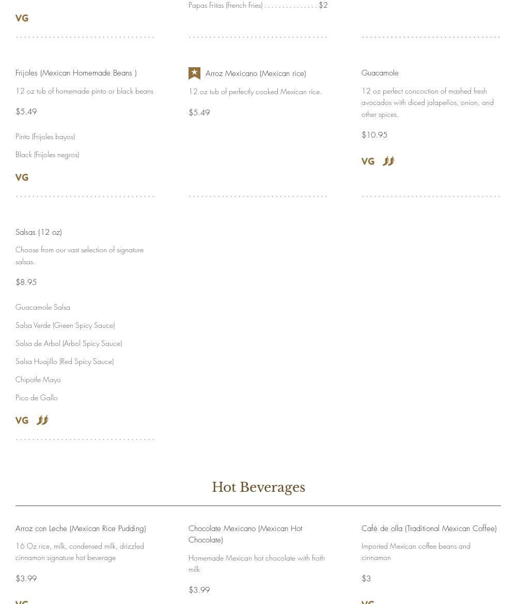Viewport: 516px width, 604px height.
Task: Pick the Salsa Huajillo (Red Spicy Sauce) option
Action: point(65,361)
